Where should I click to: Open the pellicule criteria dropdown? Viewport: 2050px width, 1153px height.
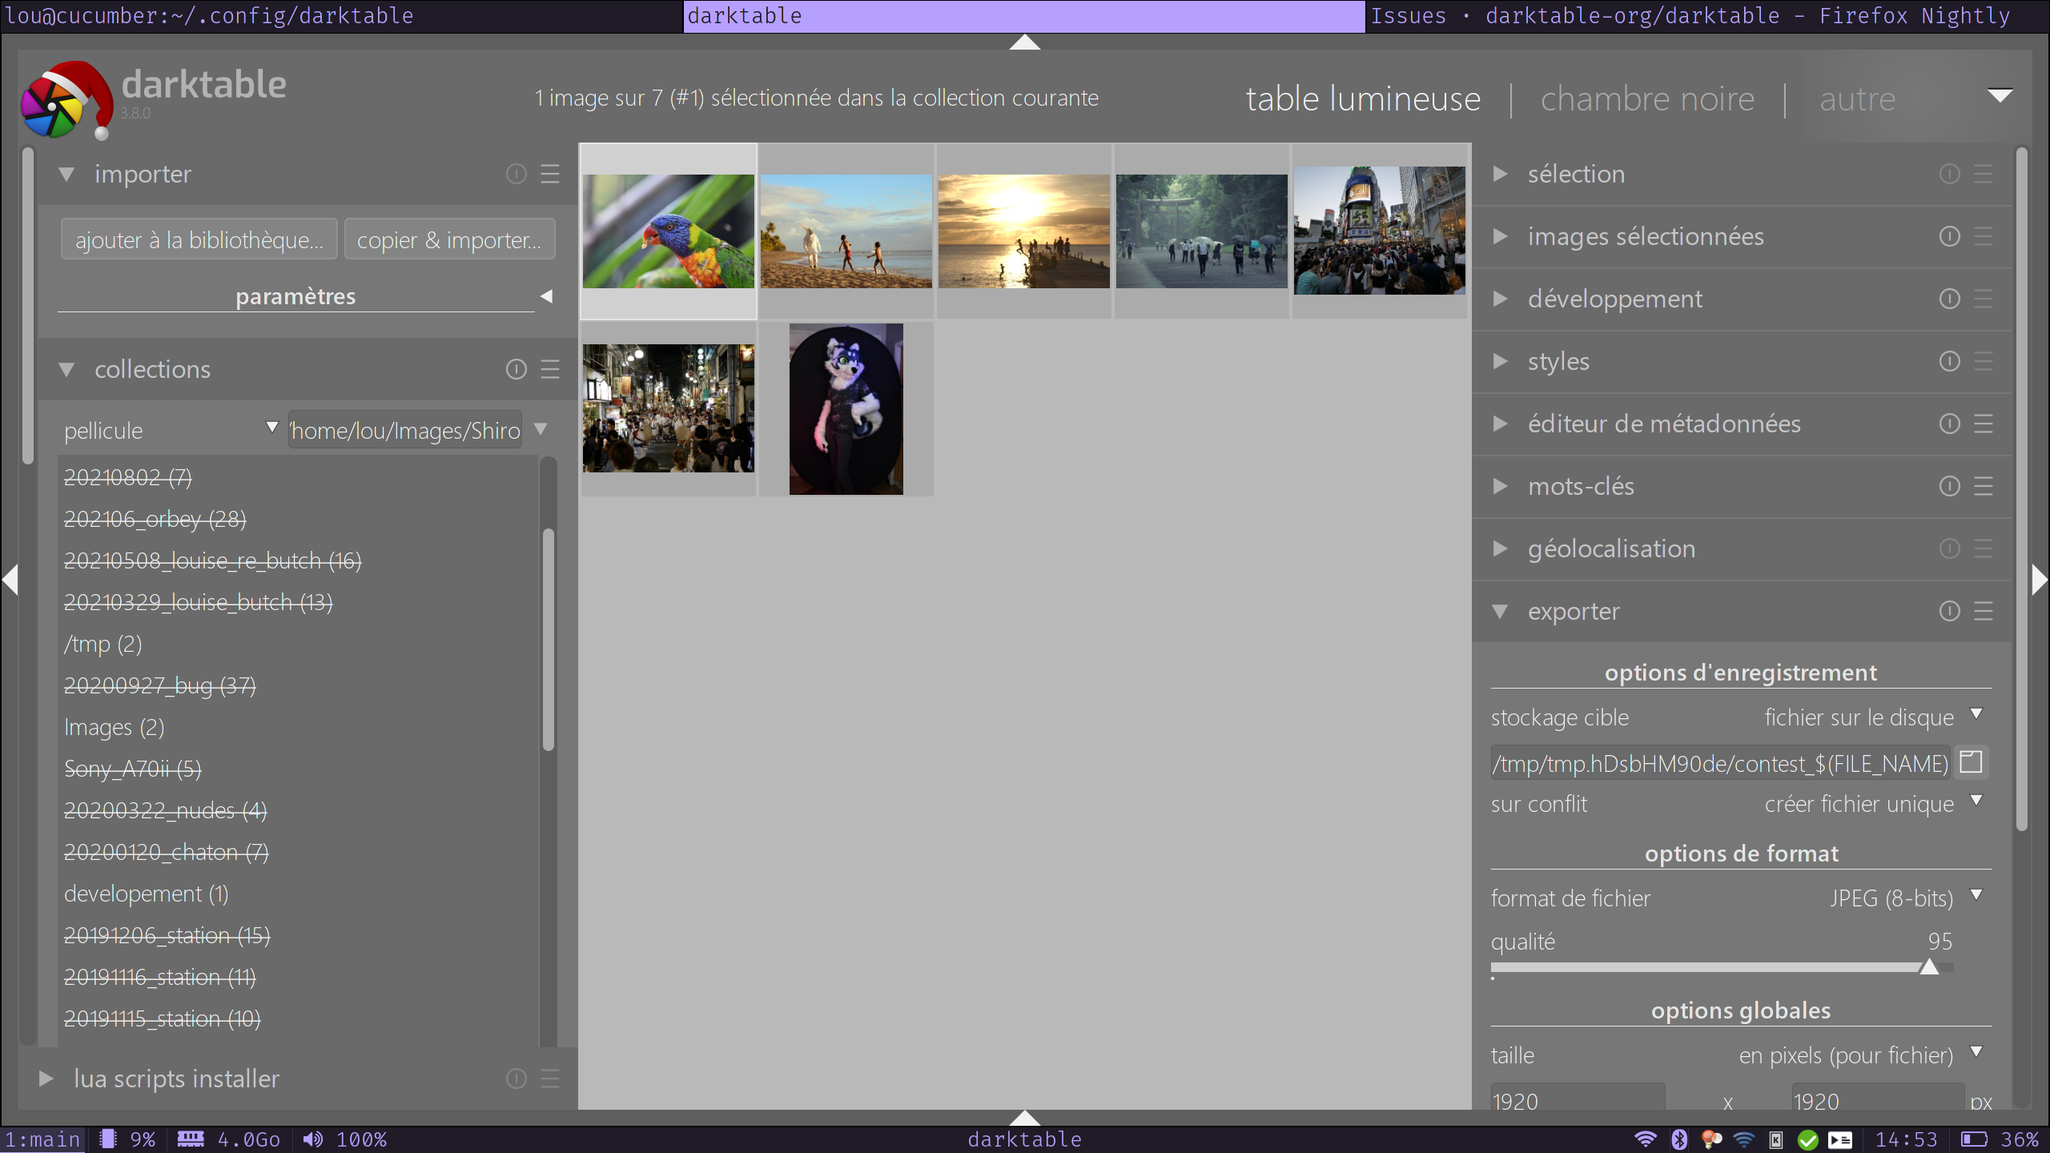pos(271,429)
